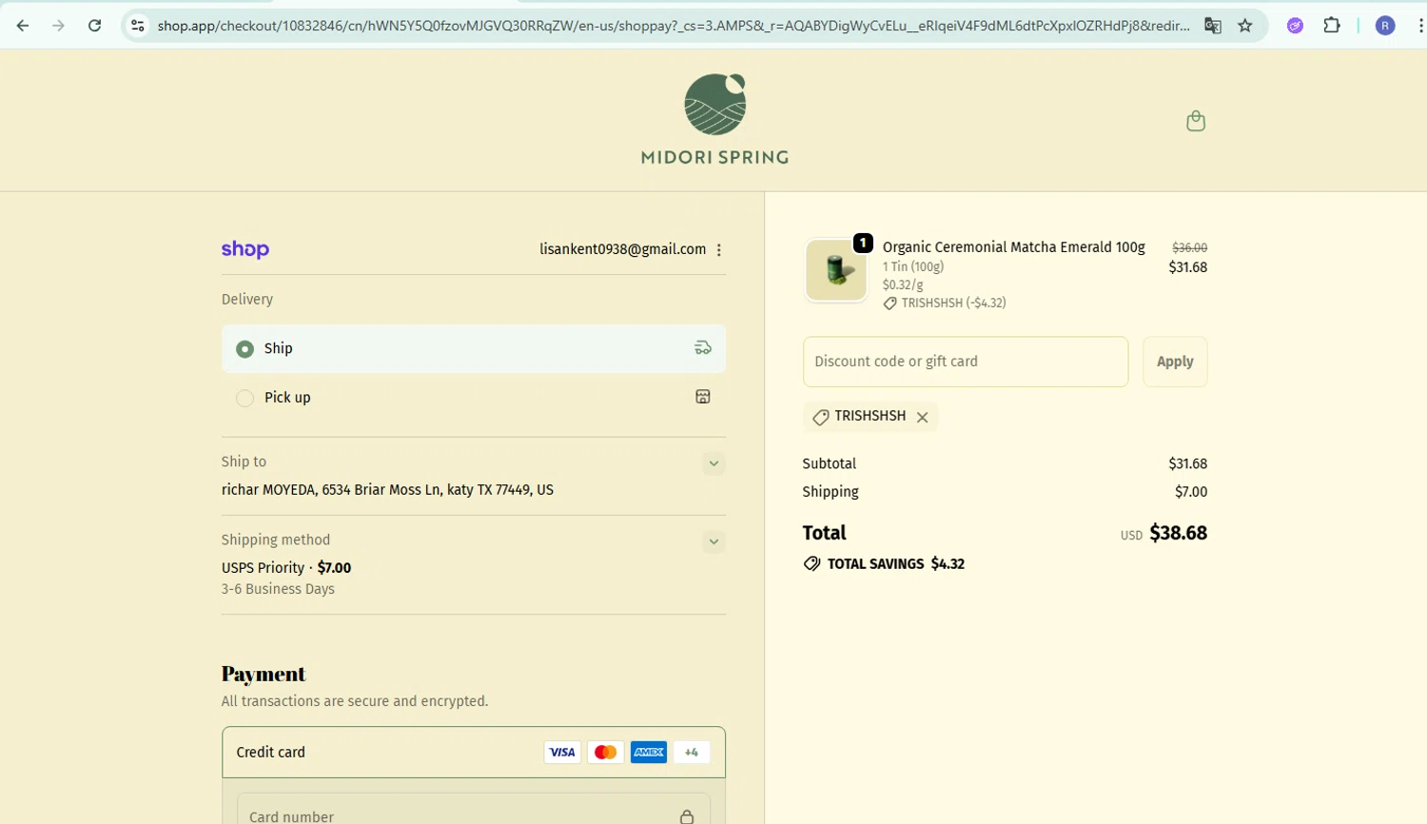The width and height of the screenshot is (1427, 824).
Task: Click the matcha tin product thumbnail
Action: click(835, 270)
